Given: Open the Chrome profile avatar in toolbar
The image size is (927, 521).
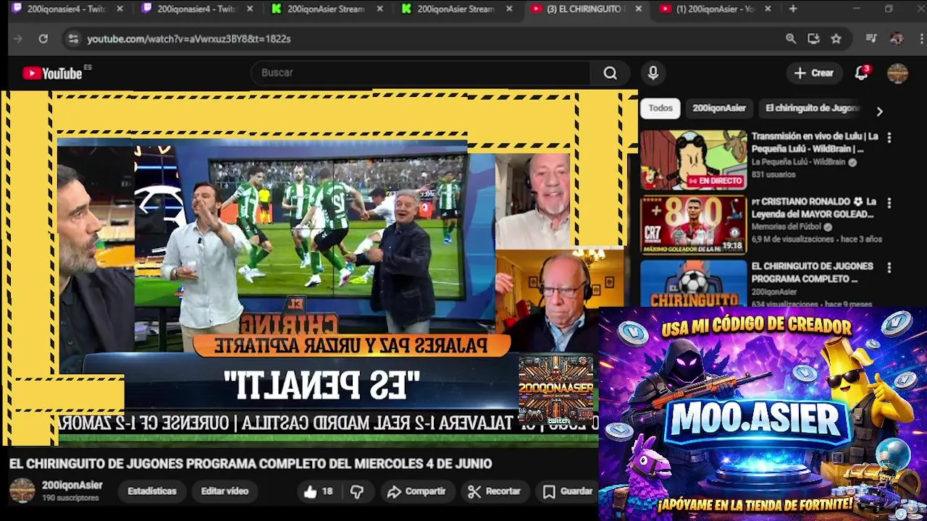Looking at the screenshot, I should [x=897, y=39].
